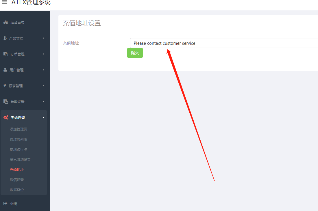Focus the 充值地址 input field
This screenshot has height=211, width=318.
point(224,43)
